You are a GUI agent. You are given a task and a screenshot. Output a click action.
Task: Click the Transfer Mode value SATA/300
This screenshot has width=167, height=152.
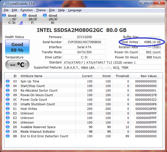84,52
